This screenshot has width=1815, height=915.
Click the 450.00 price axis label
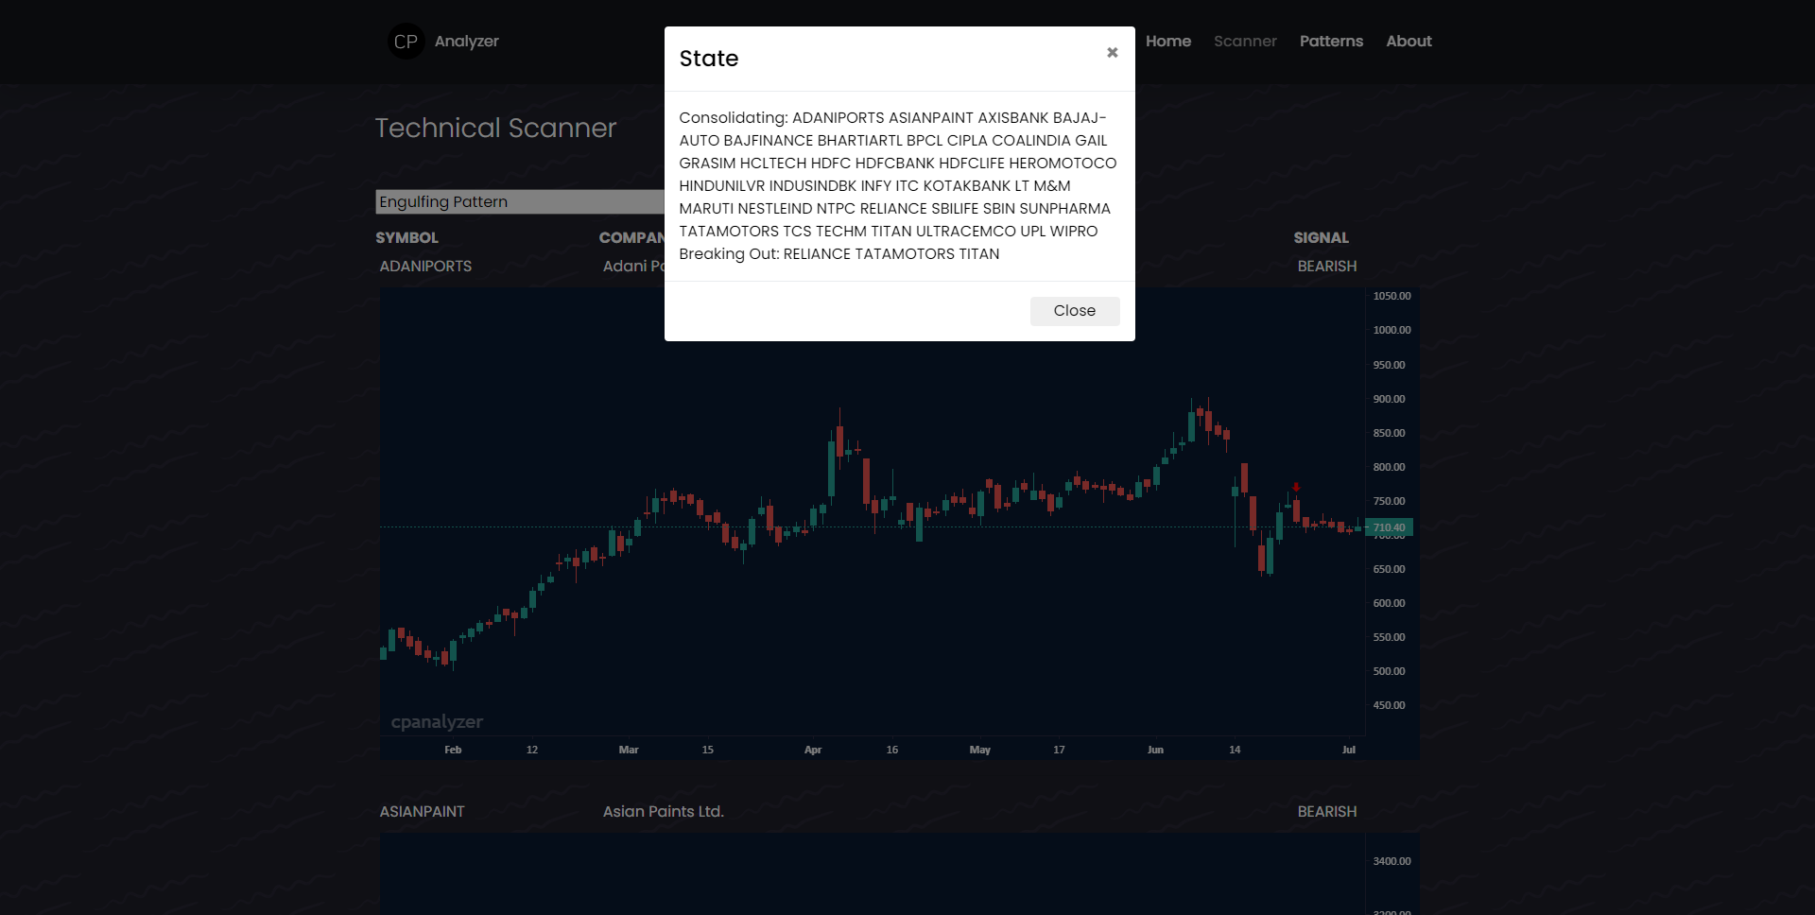click(1389, 705)
